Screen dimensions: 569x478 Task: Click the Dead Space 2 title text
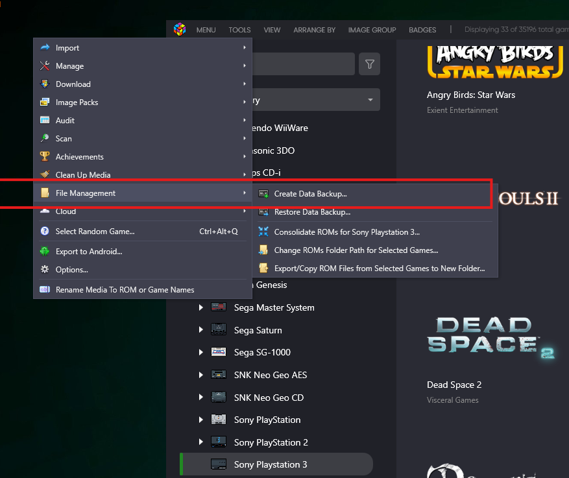coord(454,385)
